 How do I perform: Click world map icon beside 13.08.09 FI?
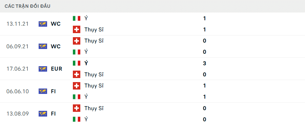[43, 114]
